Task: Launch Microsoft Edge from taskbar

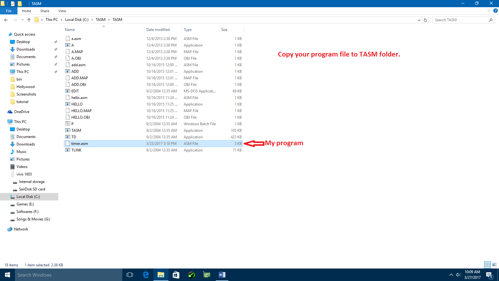Action: [x=146, y=275]
